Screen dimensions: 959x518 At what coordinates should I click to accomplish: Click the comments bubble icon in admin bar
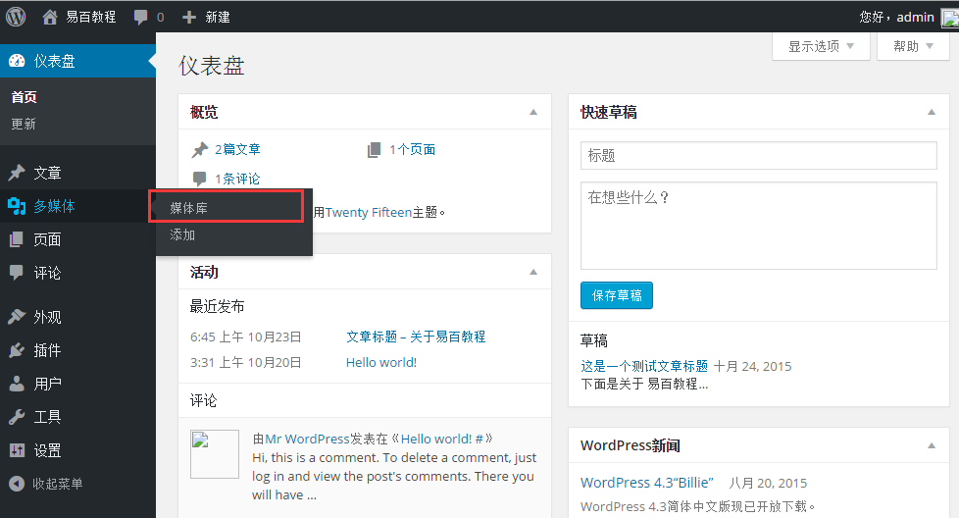(x=140, y=17)
